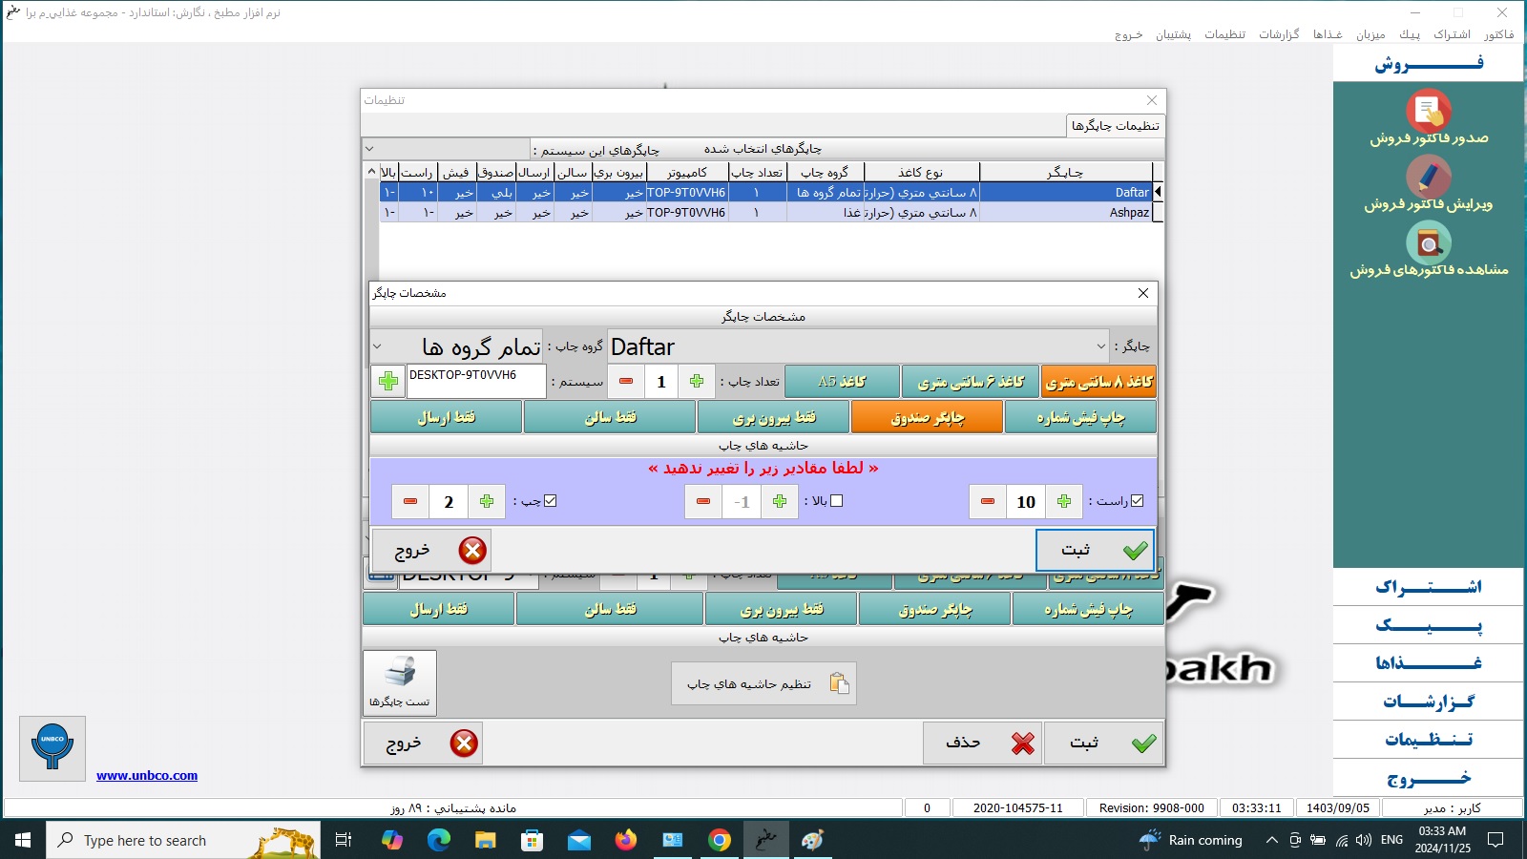The image size is (1527, 859).
Task: Click خروج button in settings window bottom
Action: pos(423,743)
